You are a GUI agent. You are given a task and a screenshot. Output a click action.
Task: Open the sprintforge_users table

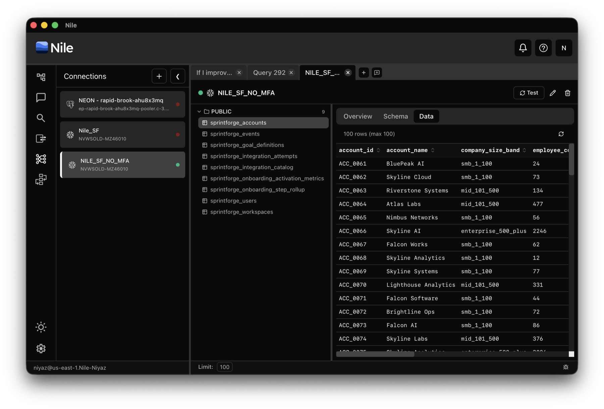[263, 200]
